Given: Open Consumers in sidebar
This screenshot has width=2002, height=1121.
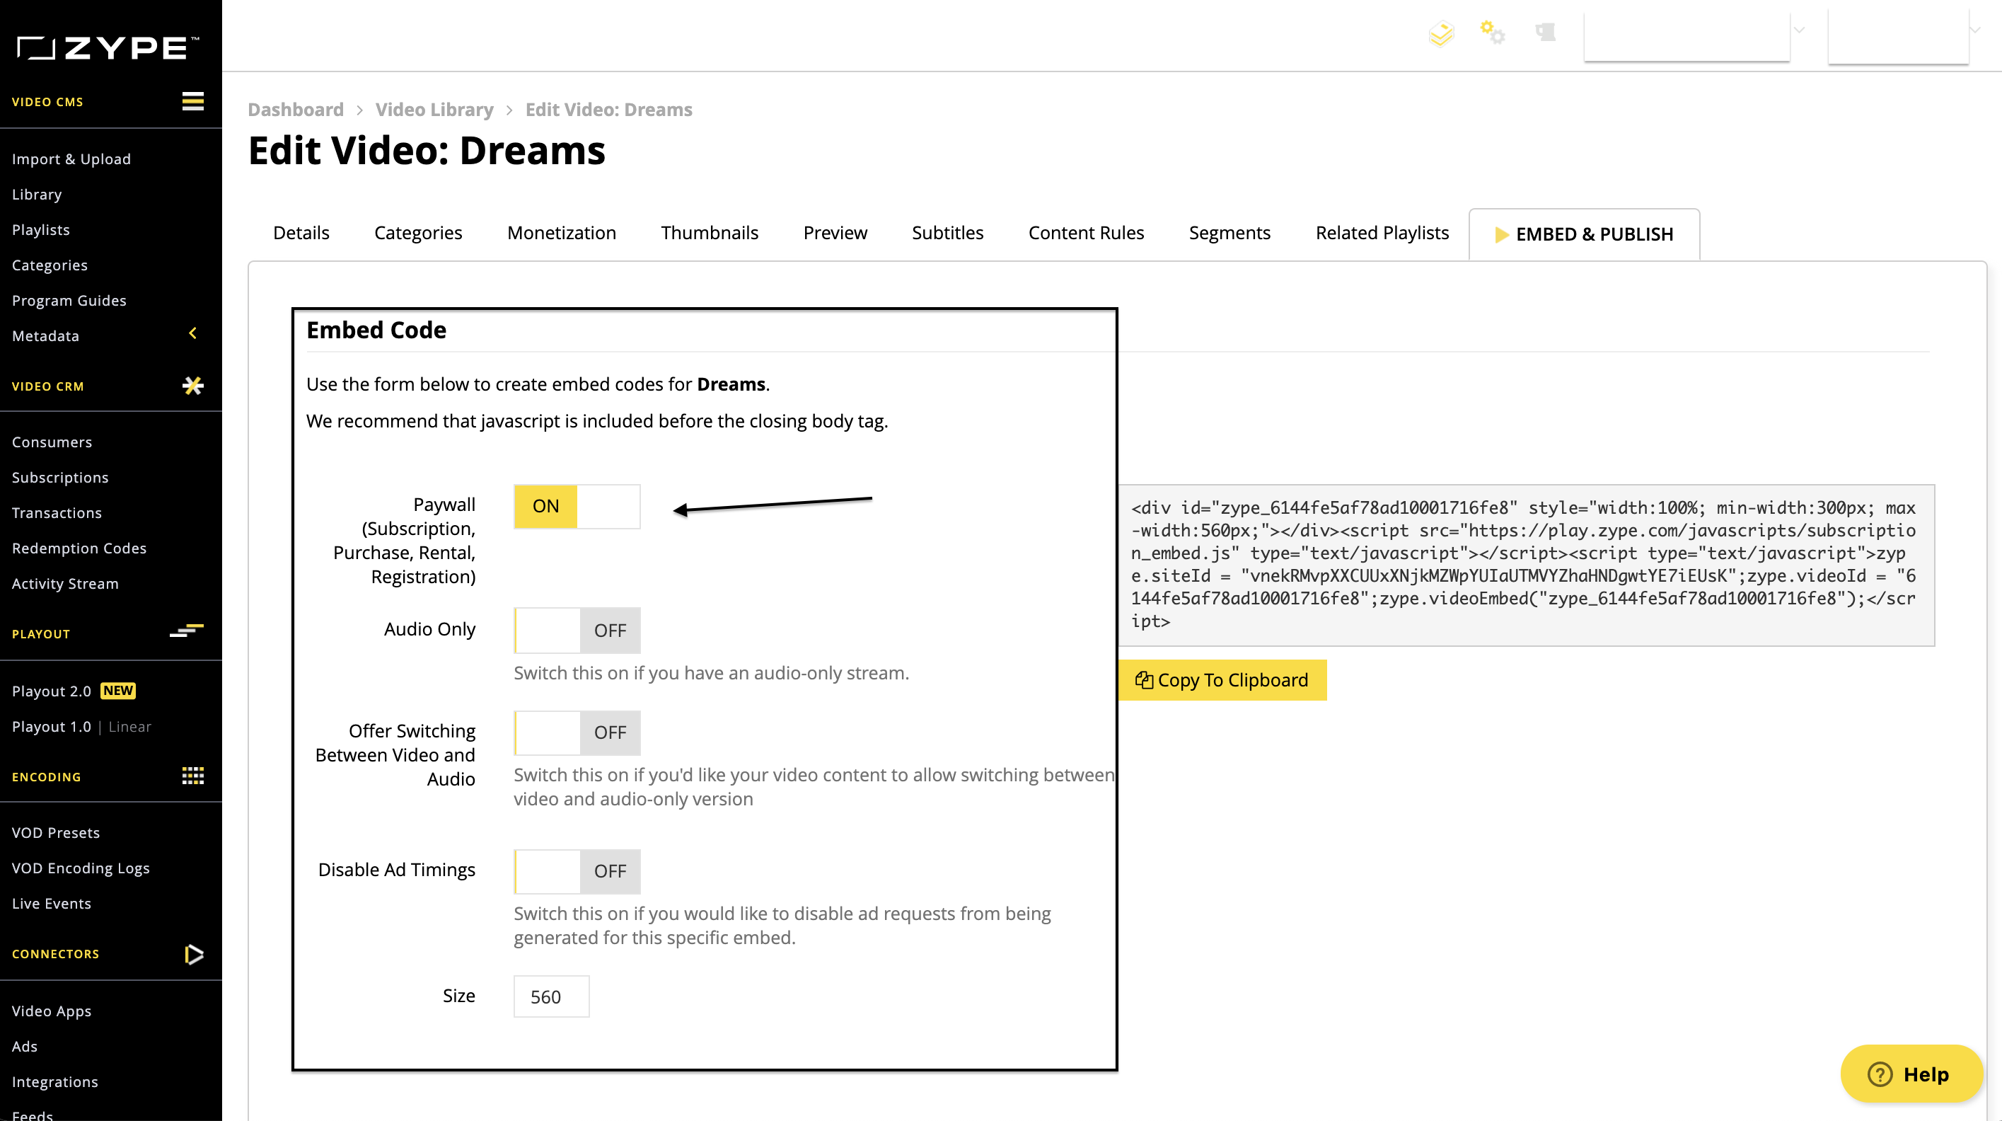Looking at the screenshot, I should pyautogui.click(x=52, y=442).
